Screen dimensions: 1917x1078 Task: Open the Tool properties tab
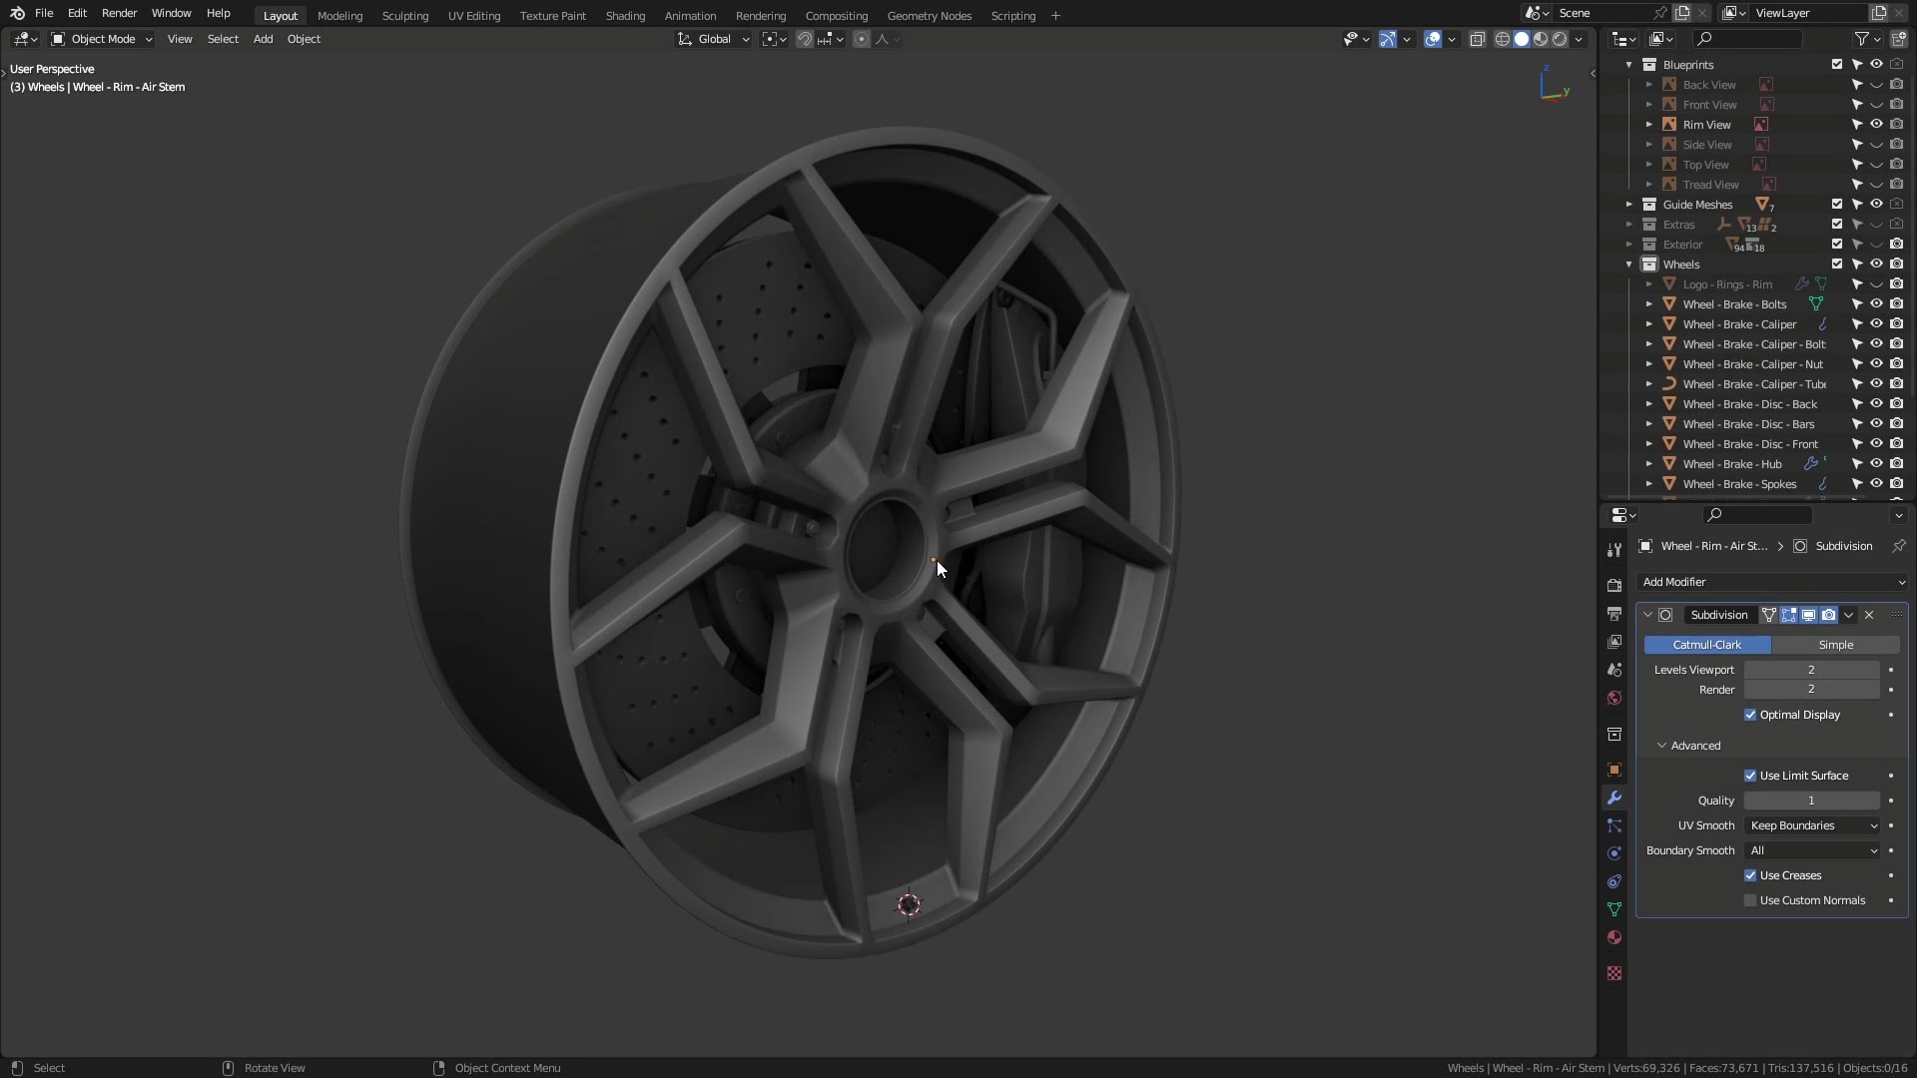(1614, 550)
